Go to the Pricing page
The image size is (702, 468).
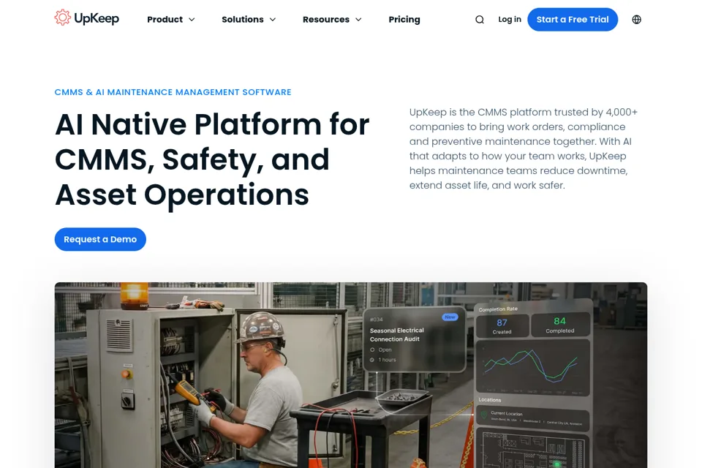[404, 20]
